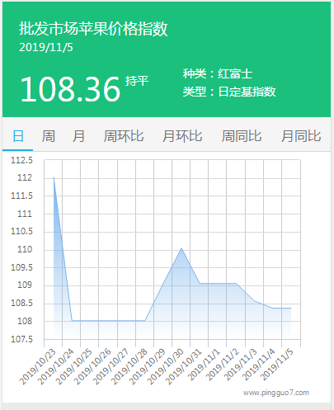Viewport: 334px width, 410px height.
Task: Click the x-axis label 2019/11/1
Action: [x=205, y=365]
